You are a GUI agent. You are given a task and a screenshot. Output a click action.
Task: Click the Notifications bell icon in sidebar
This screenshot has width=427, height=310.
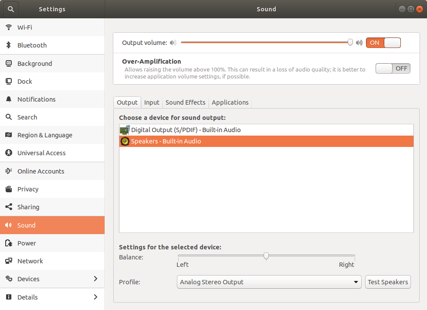click(9, 99)
